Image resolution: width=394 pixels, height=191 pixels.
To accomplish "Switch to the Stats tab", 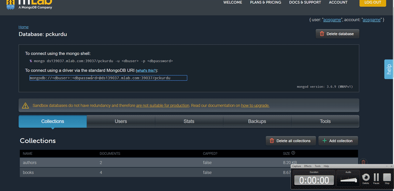I will point(189,121).
